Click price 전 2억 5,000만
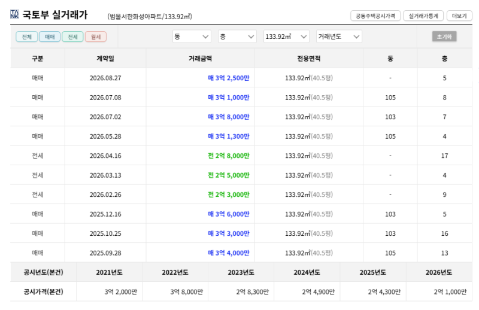The image size is (479, 310). tap(229, 175)
